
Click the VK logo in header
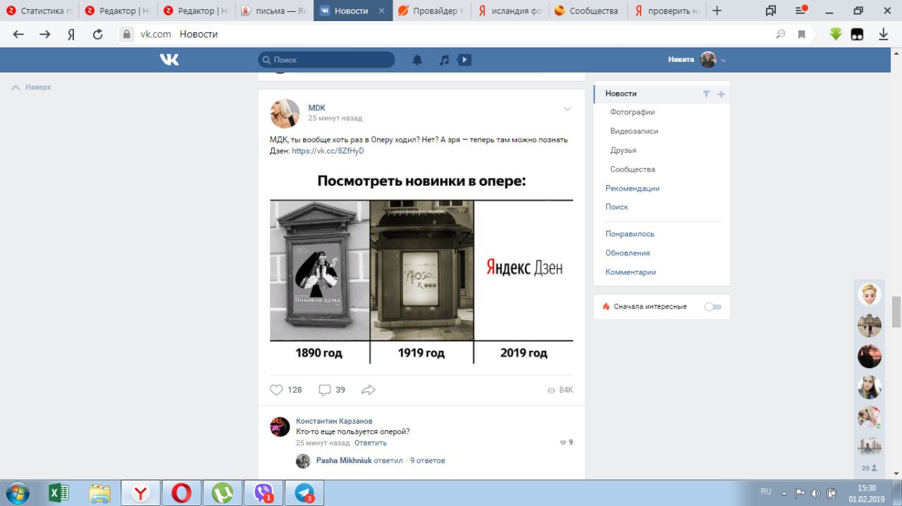[x=169, y=60]
